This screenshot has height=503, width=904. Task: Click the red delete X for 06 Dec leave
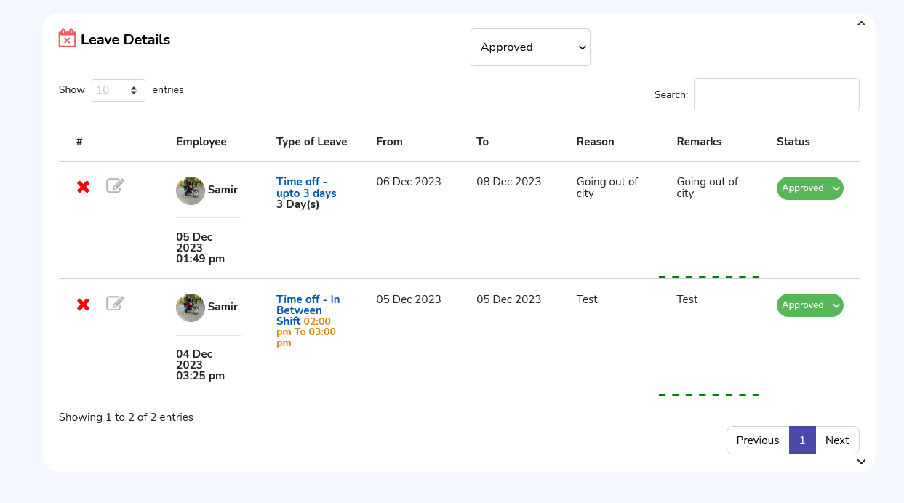[84, 187]
